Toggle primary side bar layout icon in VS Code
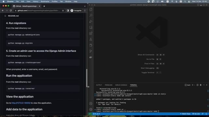 (x=198, y=5)
